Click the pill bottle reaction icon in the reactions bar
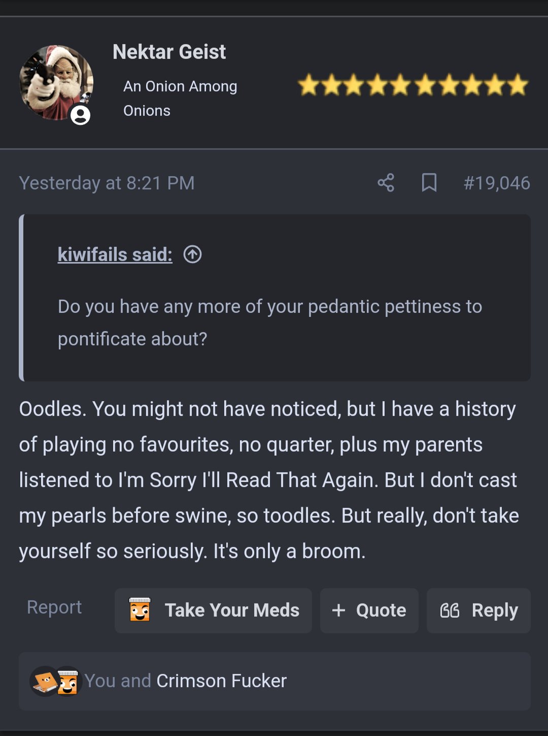Viewport: 548px width, 736px height. coord(68,681)
